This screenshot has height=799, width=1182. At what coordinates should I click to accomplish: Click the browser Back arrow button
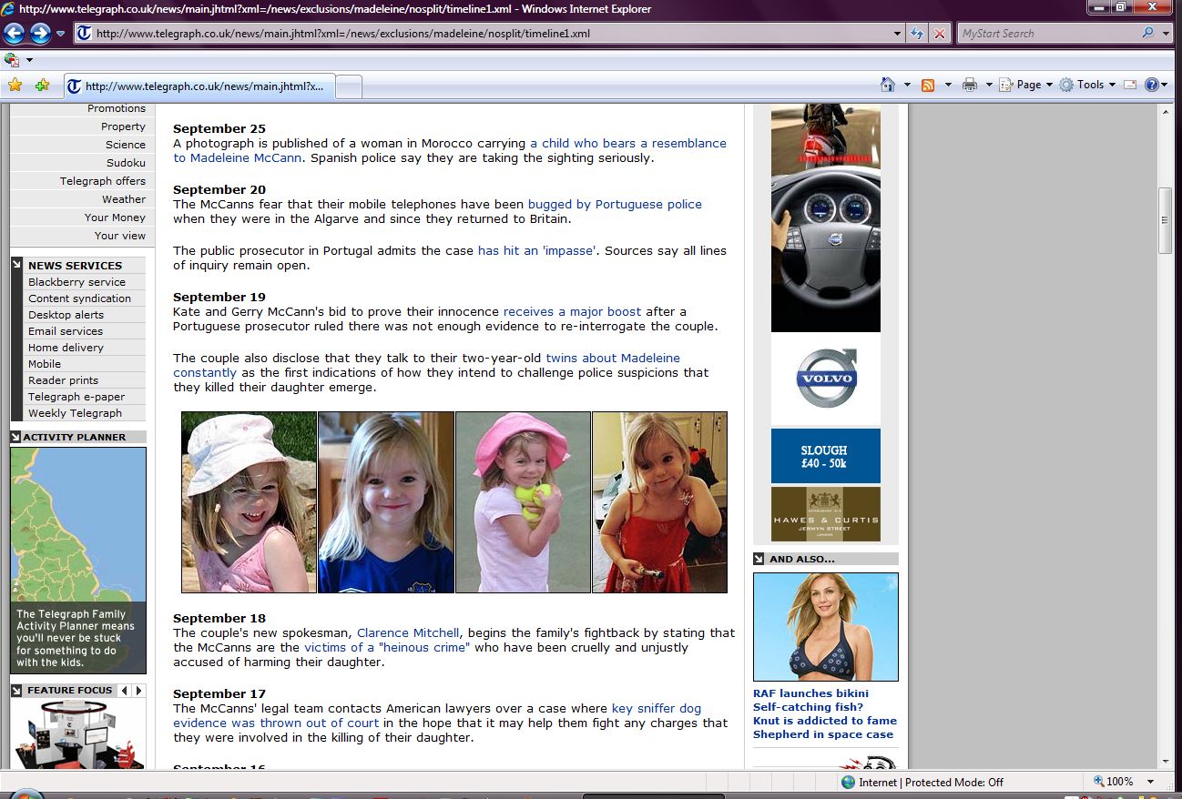(14, 34)
